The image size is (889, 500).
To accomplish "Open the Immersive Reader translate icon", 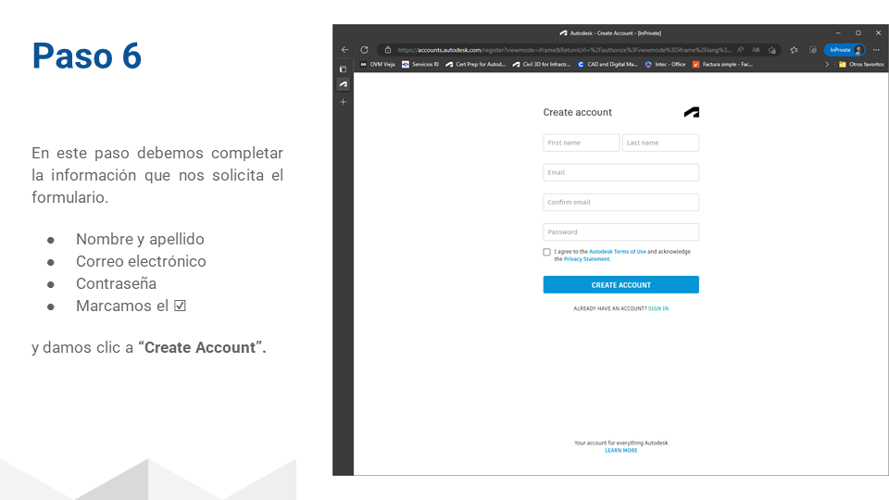I will click(756, 50).
